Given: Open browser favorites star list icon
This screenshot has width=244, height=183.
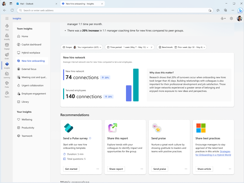Looking at the screenshot, I should click(x=218, y=10).
